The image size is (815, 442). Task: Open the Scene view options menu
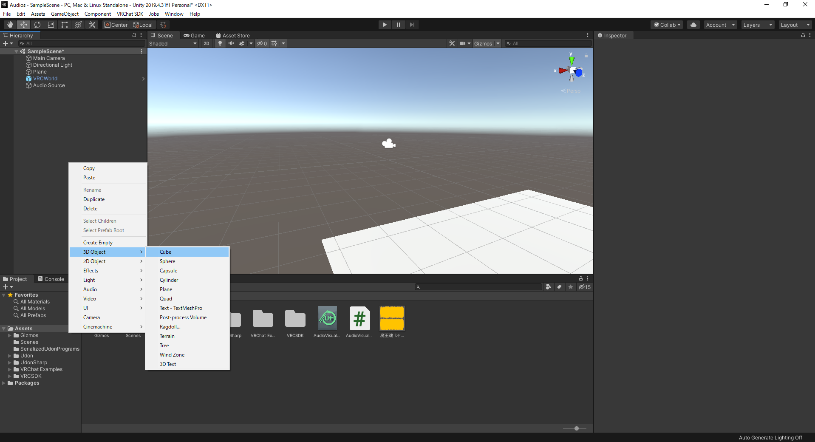tap(588, 35)
